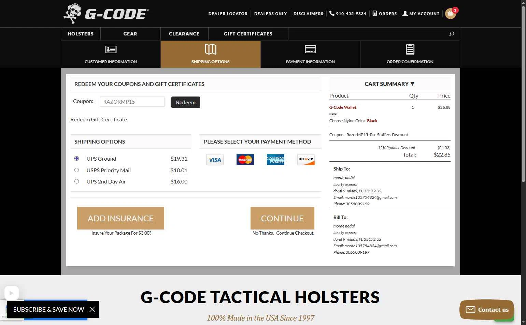Click the search magnifier icon
The height and width of the screenshot is (325, 526).
[452, 34]
